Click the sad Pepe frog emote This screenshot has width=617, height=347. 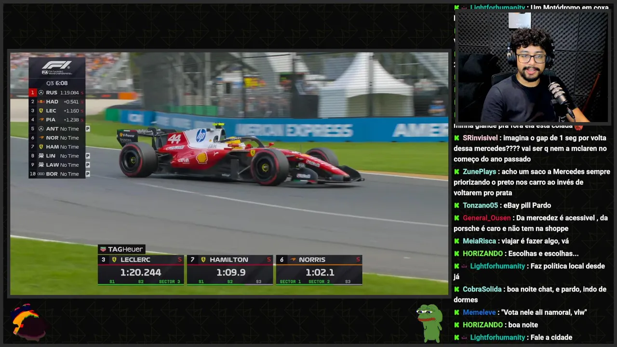429,322
